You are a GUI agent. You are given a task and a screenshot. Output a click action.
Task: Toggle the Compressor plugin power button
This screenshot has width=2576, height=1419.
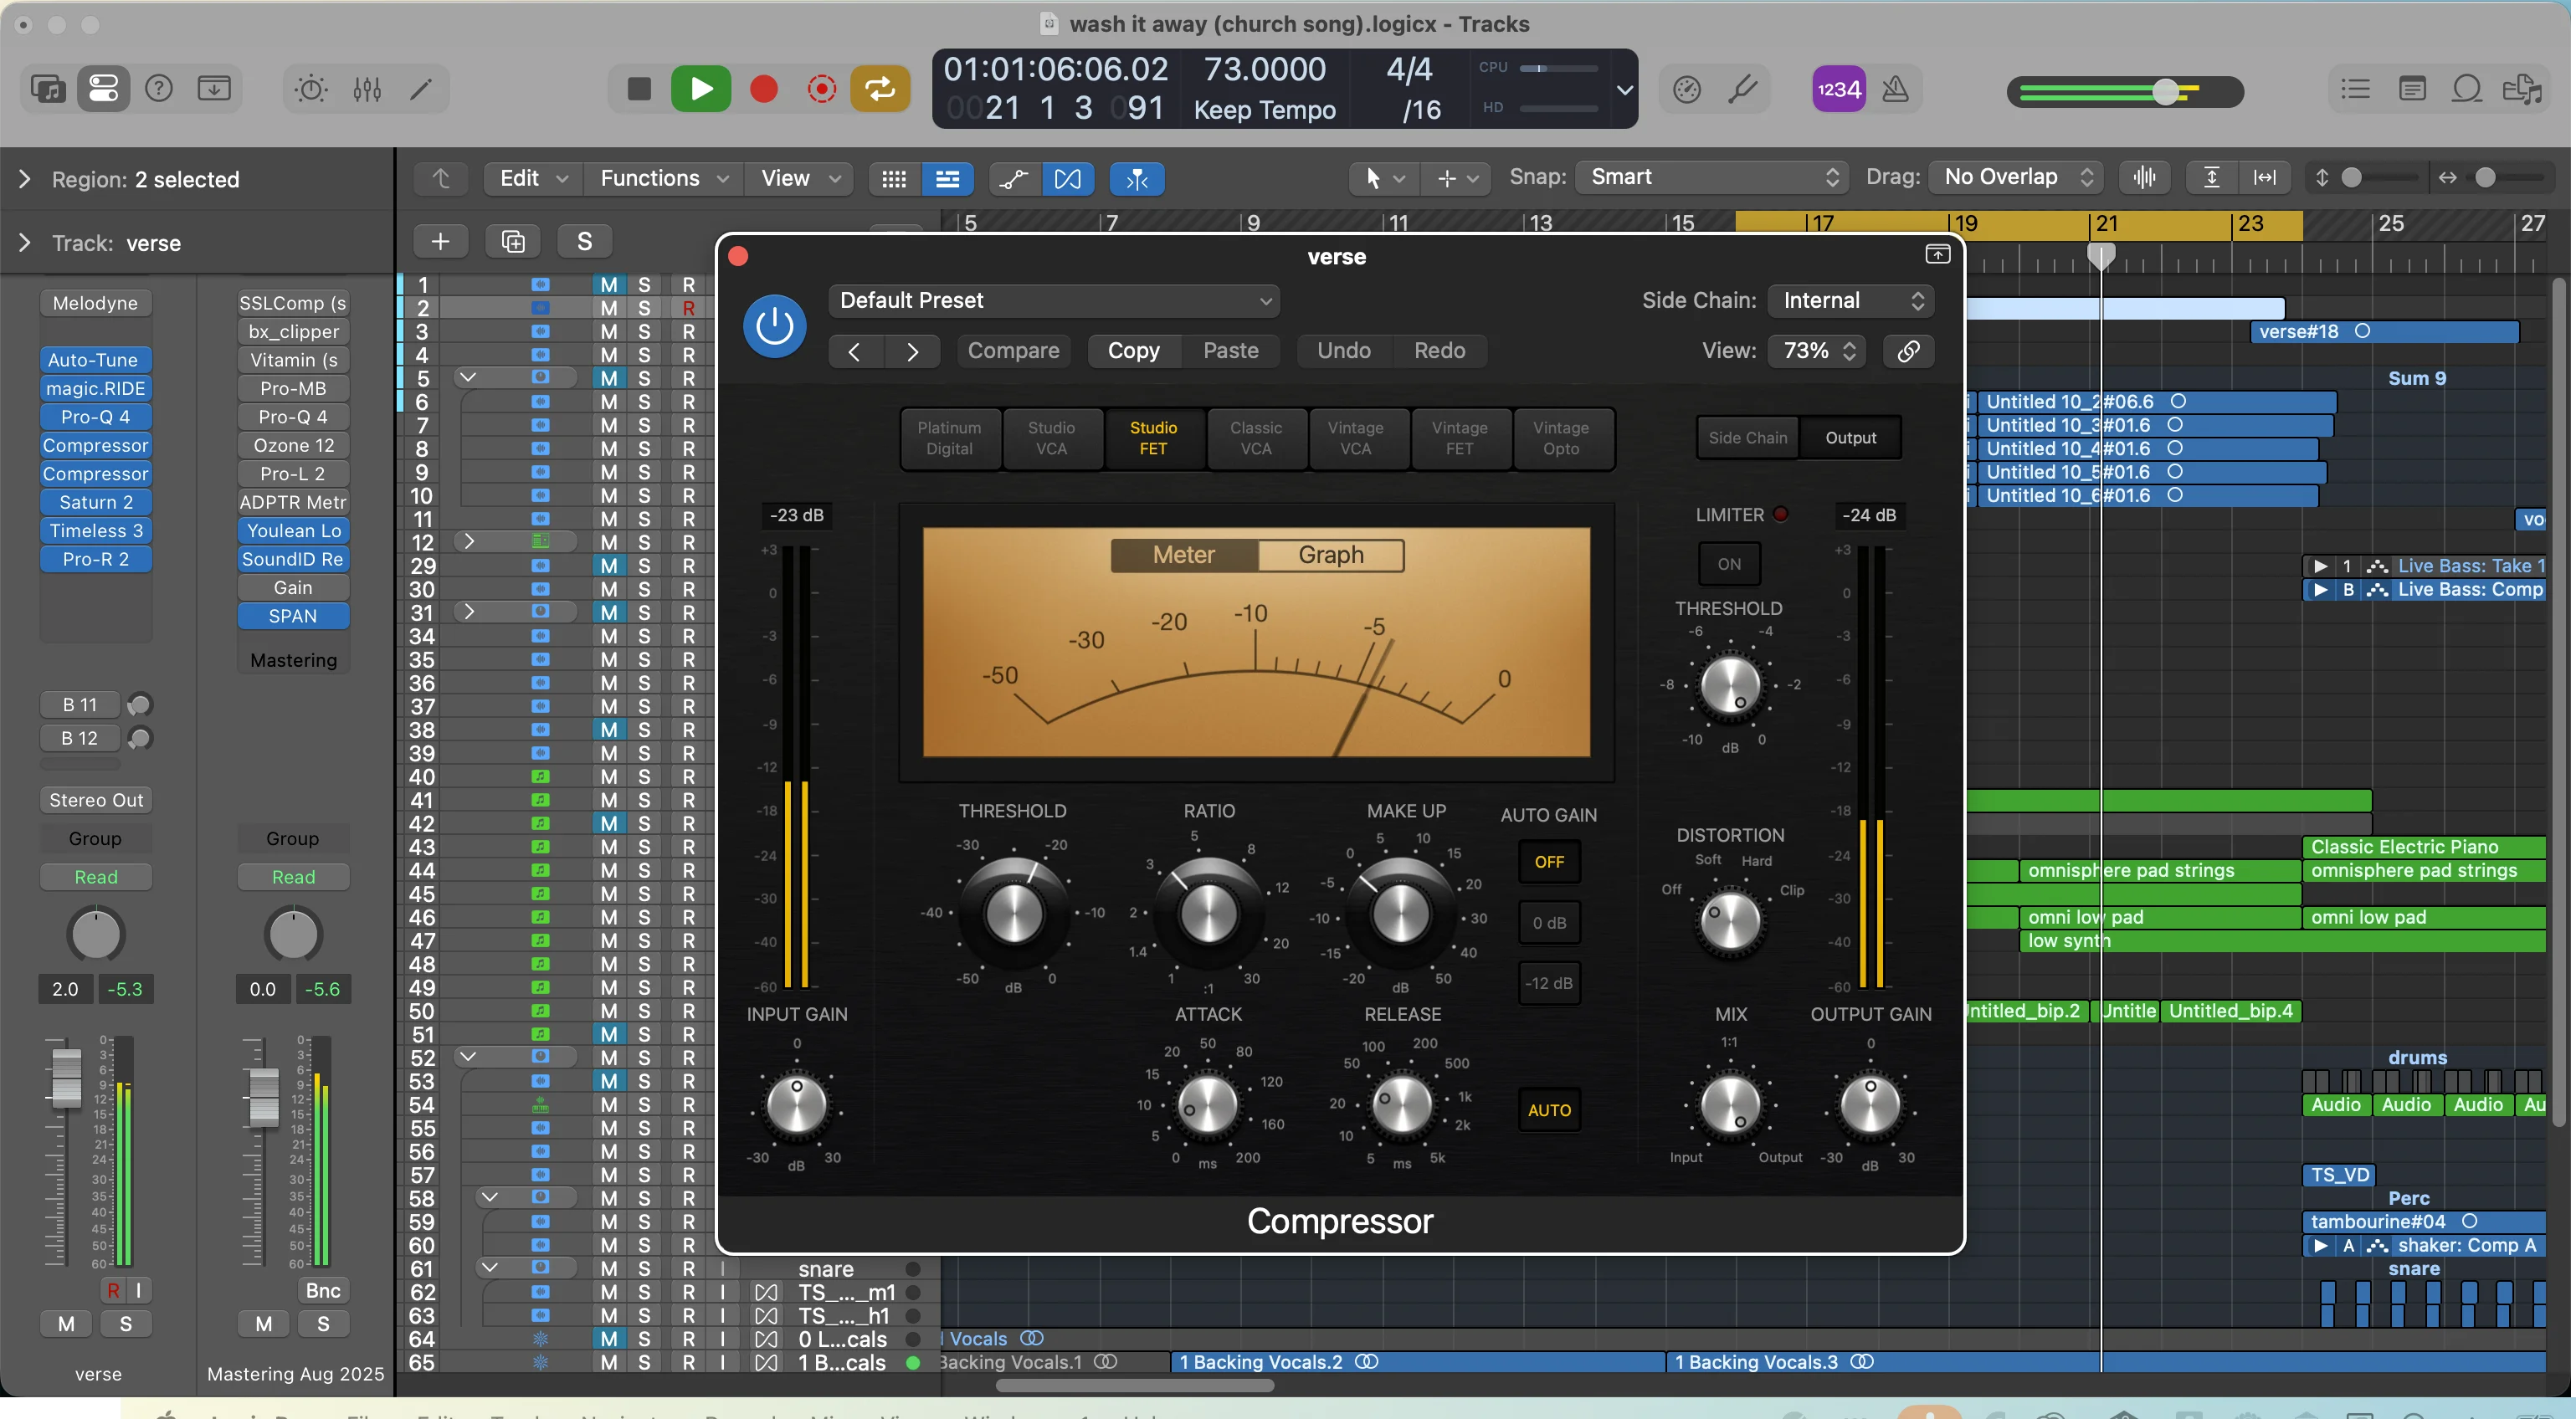coord(774,326)
